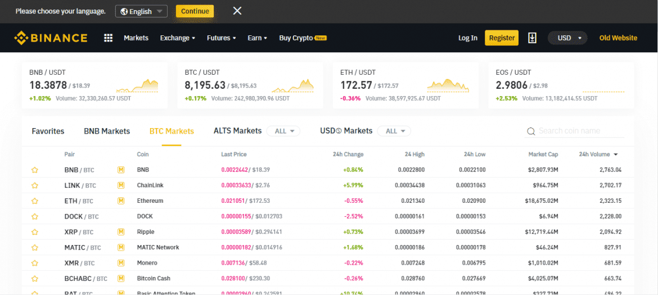The height and width of the screenshot is (295, 658).
Task: Open the apps grid menu icon
Action: (109, 38)
